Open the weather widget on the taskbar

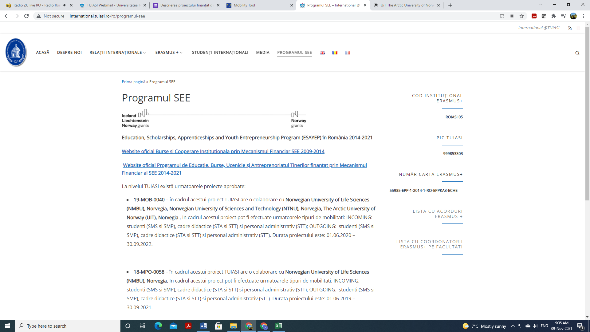(x=484, y=326)
